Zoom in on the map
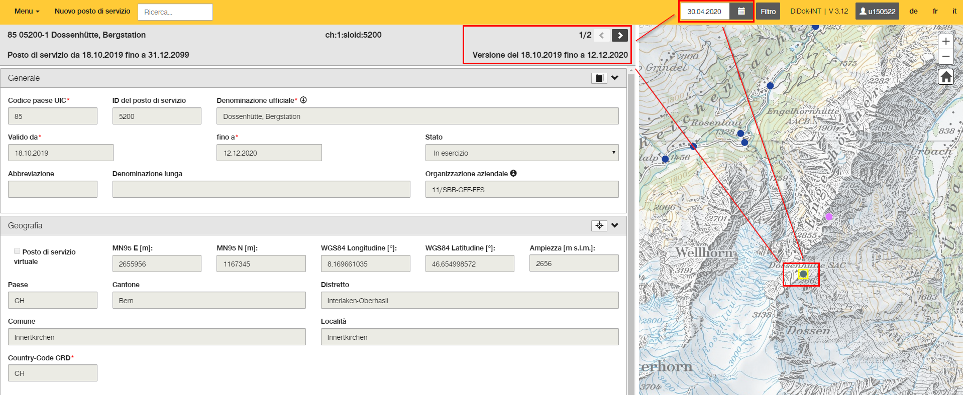 pos(946,41)
